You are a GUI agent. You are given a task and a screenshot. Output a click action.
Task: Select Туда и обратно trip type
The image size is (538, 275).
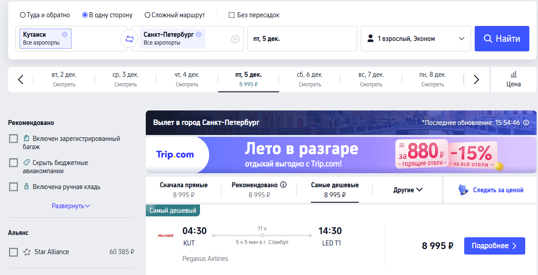(x=45, y=15)
